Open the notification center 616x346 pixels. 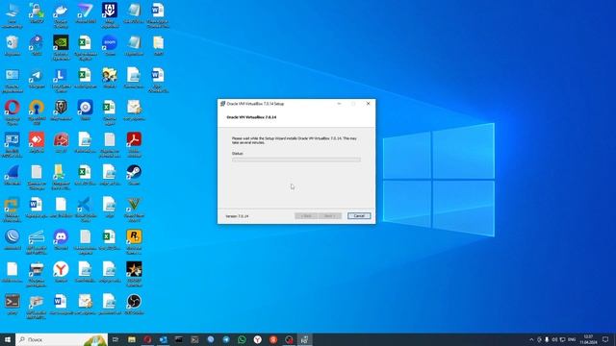click(605, 339)
